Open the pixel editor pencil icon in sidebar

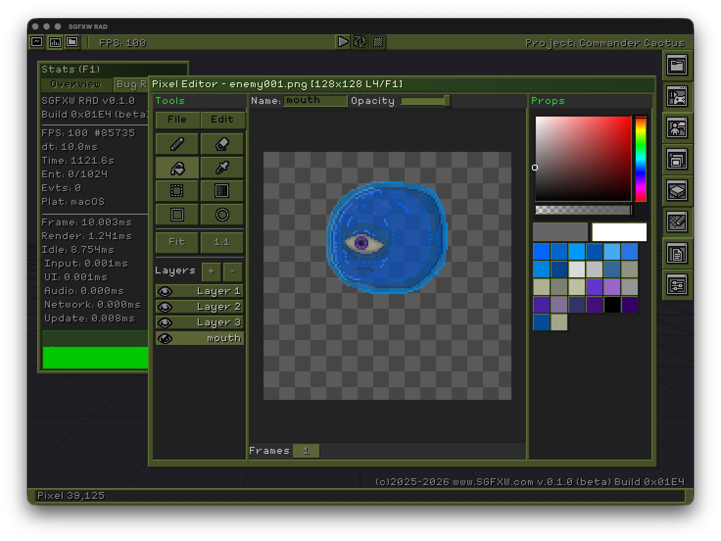coord(677,222)
